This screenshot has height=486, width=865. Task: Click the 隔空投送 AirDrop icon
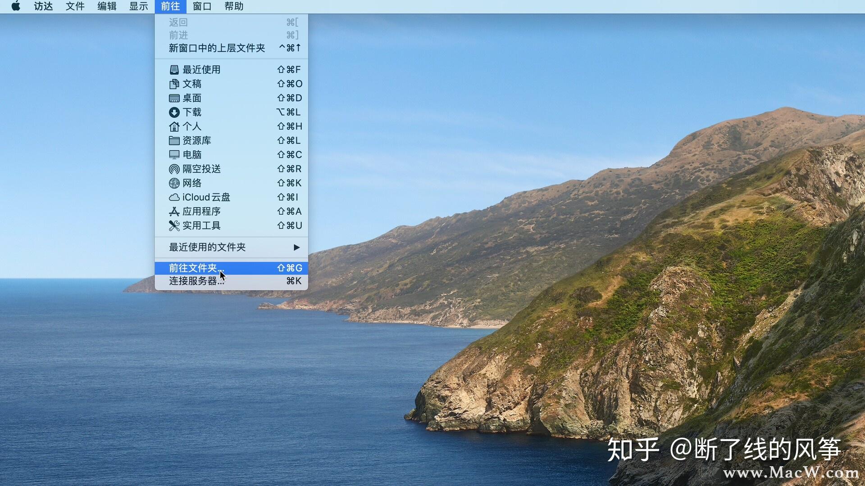click(x=174, y=169)
